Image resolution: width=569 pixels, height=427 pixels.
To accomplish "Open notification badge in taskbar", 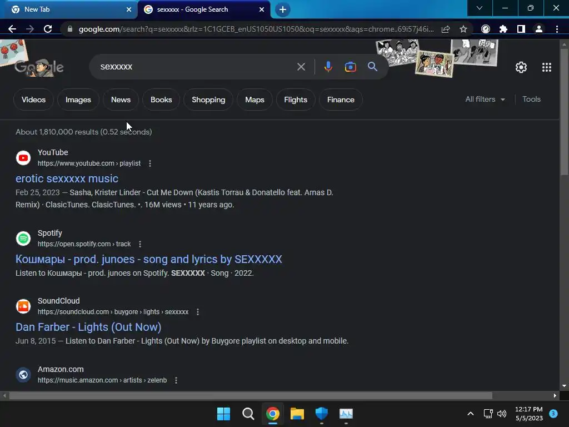I will coord(553,413).
